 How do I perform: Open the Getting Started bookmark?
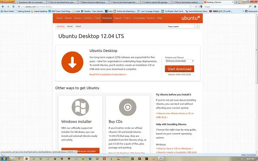tap(22, 11)
